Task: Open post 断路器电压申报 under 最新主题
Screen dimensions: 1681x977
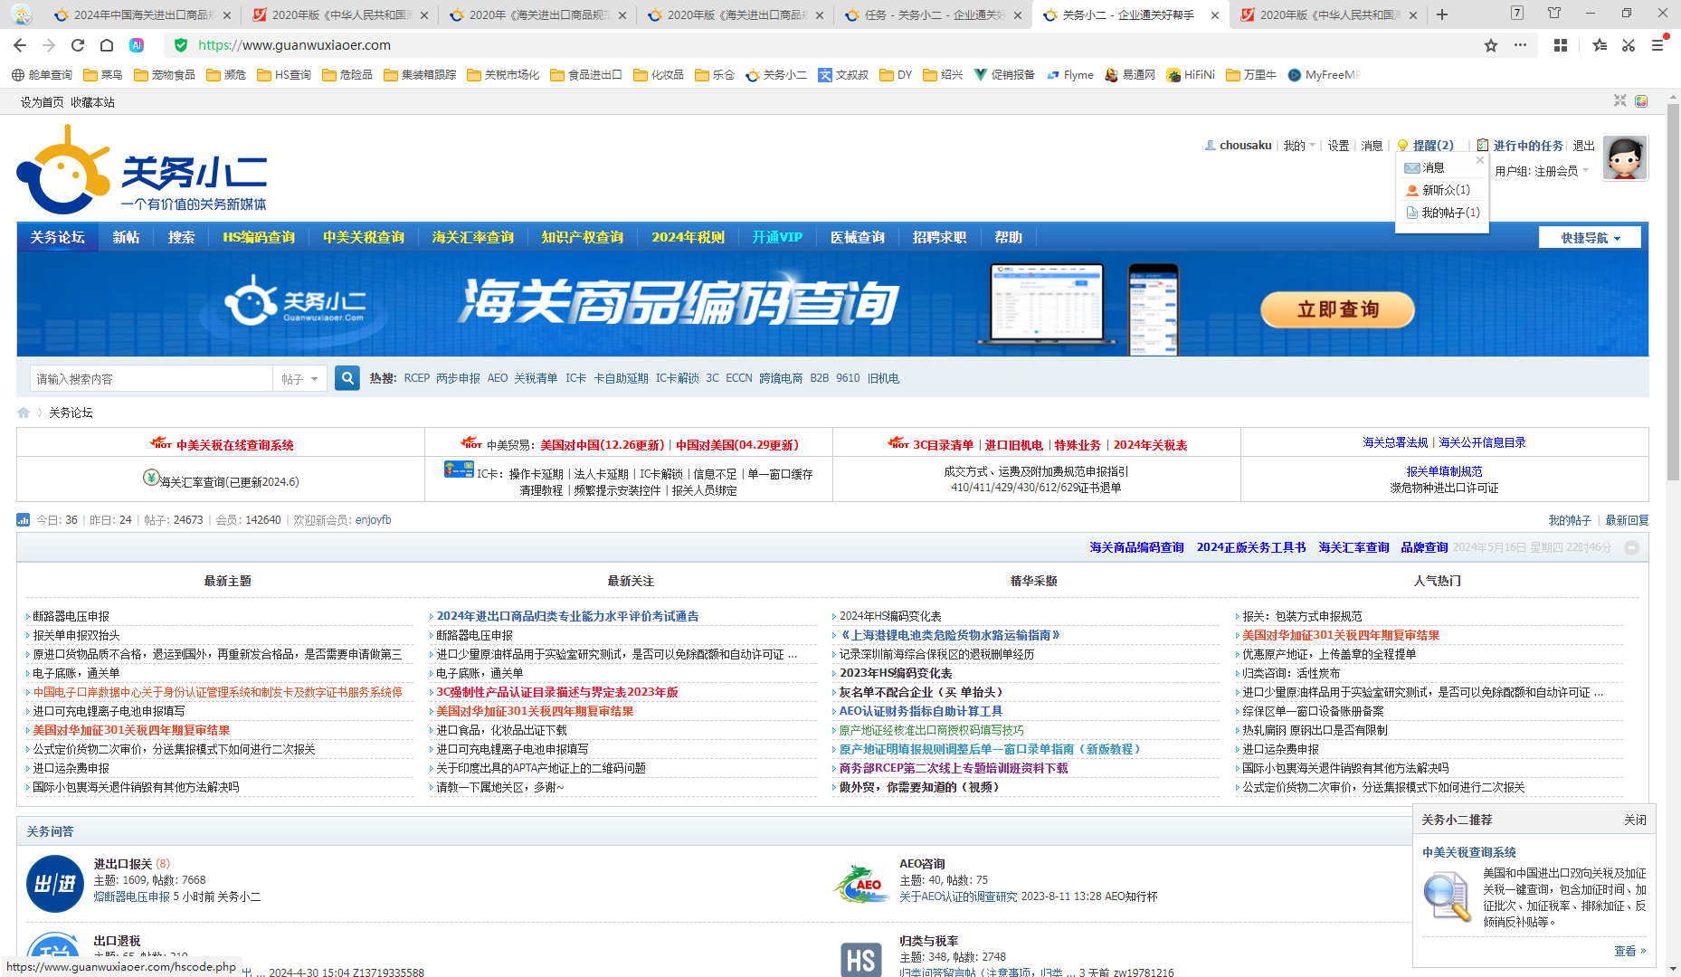Action: click(x=71, y=616)
